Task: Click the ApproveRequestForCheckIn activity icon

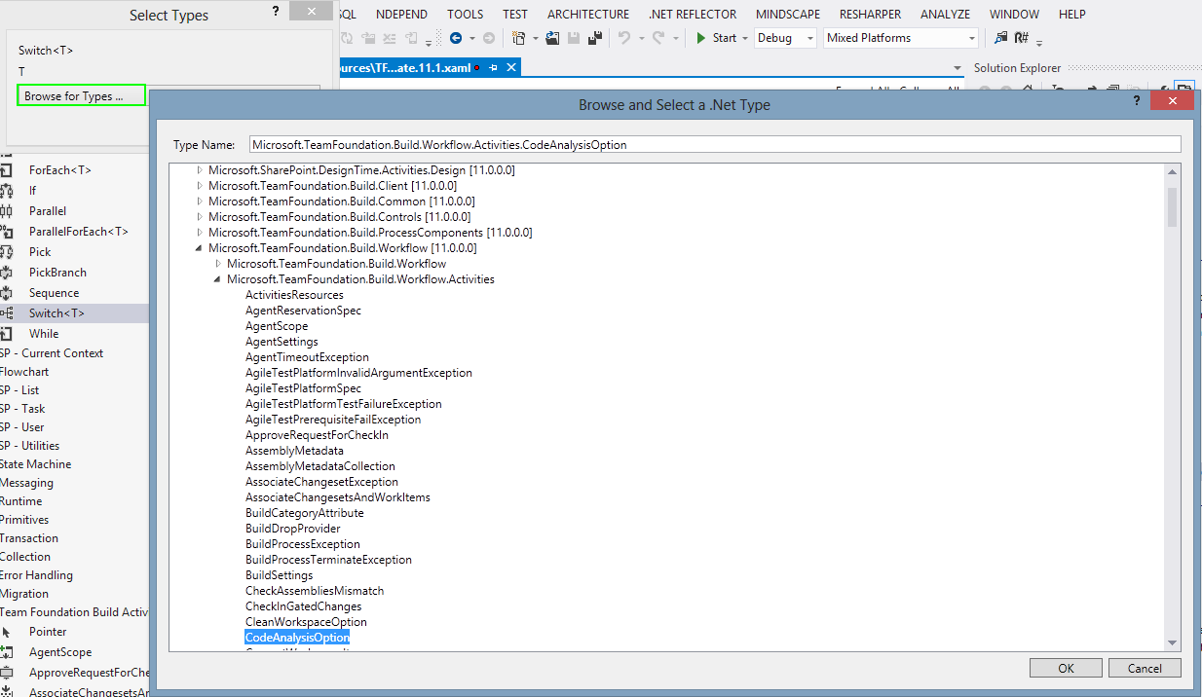Action: pyautogui.click(x=7, y=673)
